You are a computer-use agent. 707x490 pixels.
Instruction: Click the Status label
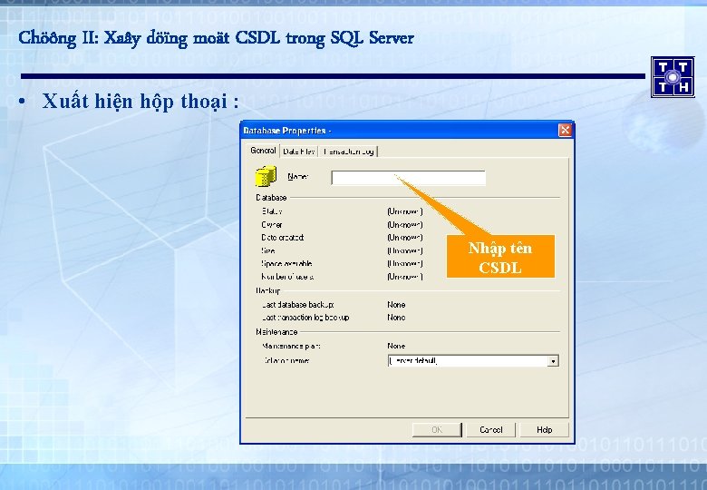pyautogui.click(x=272, y=211)
